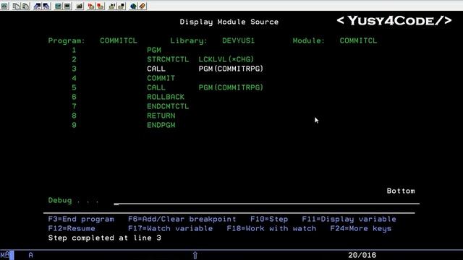Select F11=Display variable function key
Image resolution: width=463 pixels, height=260 pixels.
(349, 219)
